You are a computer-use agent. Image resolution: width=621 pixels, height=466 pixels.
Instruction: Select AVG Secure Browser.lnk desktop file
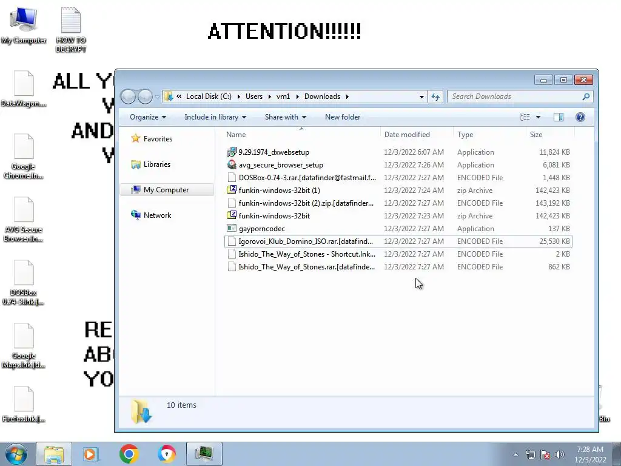24,220
